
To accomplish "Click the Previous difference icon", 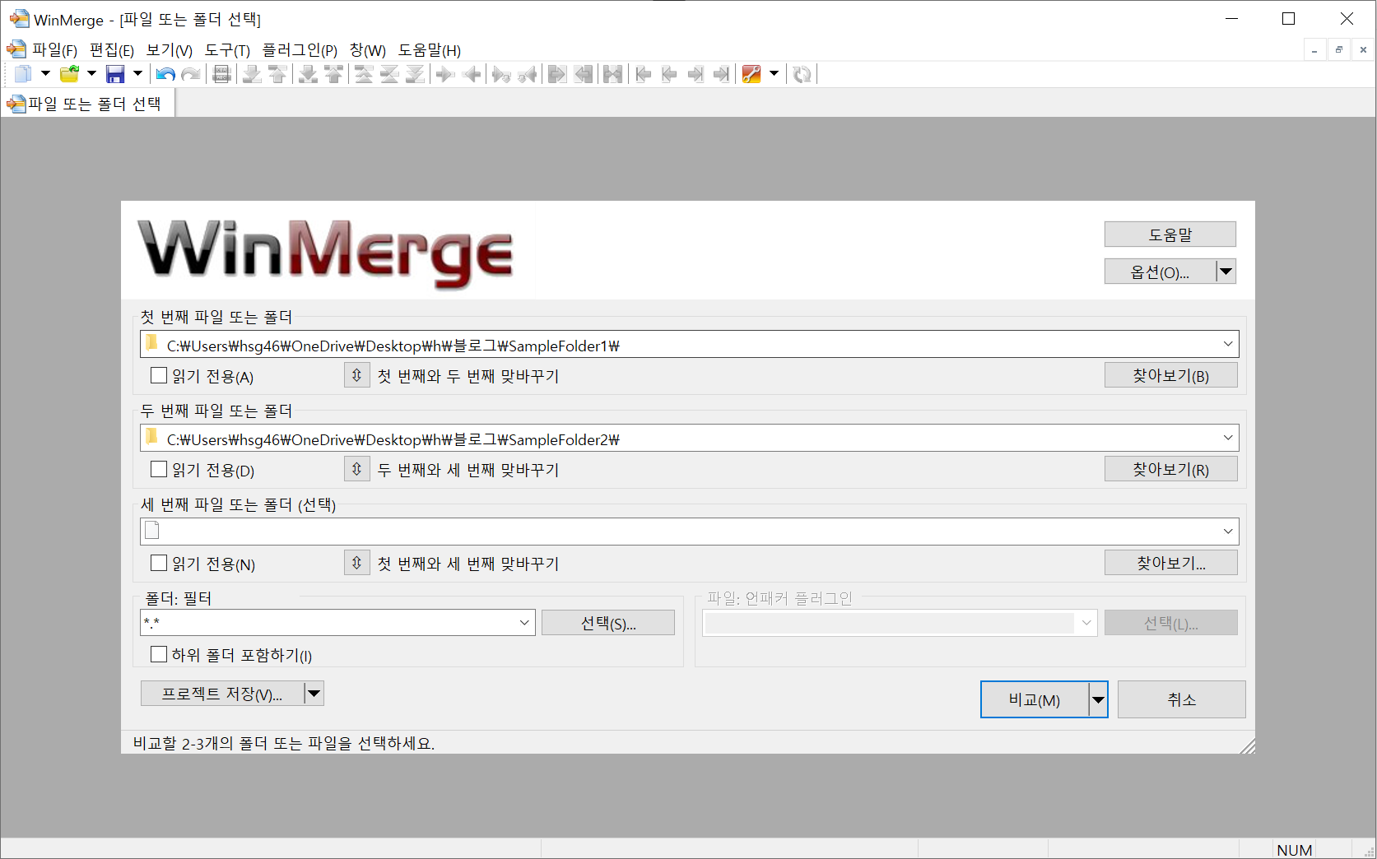I will (x=277, y=74).
